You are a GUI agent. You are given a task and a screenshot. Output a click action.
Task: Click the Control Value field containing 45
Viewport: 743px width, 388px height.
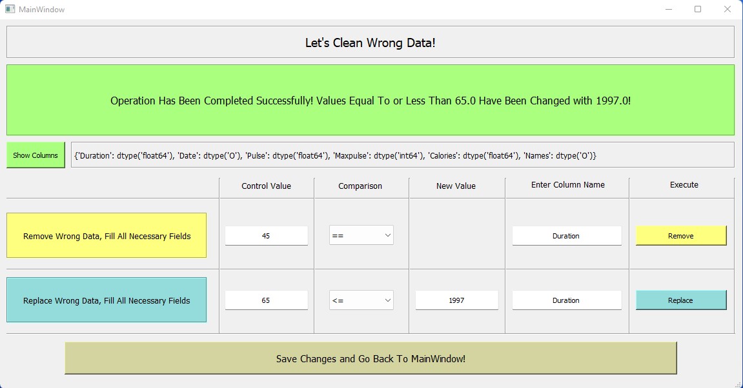[x=266, y=236]
